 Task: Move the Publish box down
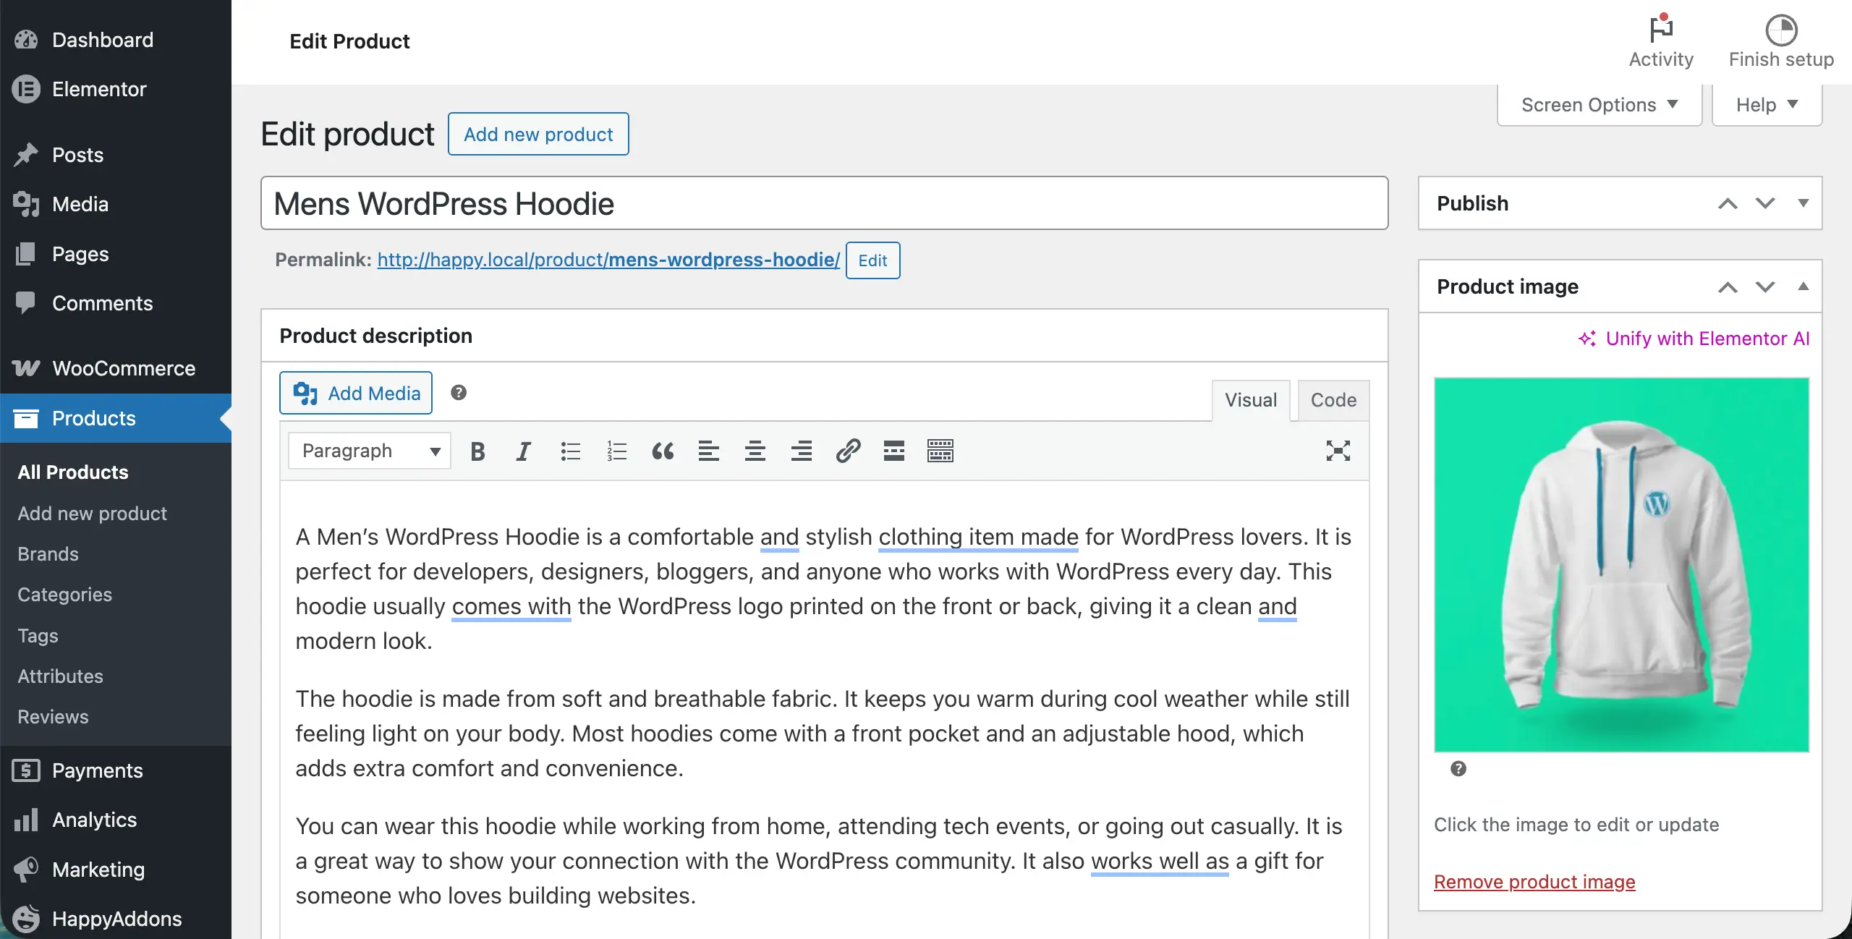(1765, 203)
